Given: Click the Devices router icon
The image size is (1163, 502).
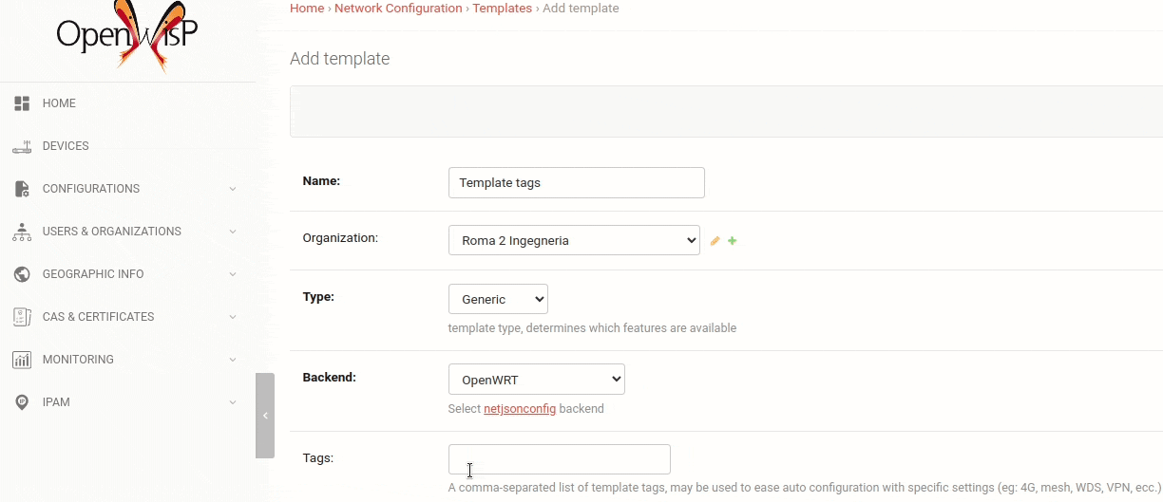Looking at the screenshot, I should (x=22, y=146).
